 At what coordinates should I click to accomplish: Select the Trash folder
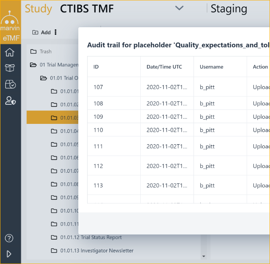coord(45,52)
